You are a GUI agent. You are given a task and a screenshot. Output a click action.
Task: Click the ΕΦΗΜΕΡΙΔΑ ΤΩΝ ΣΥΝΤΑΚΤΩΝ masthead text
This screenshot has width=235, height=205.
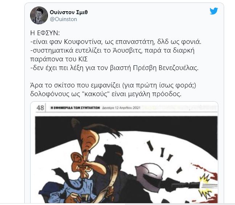tap(75, 108)
